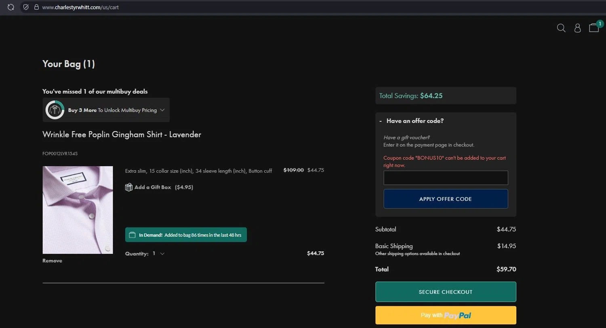Click the Your Bag (1) heading
Image resolution: width=606 pixels, height=328 pixels.
coord(69,64)
